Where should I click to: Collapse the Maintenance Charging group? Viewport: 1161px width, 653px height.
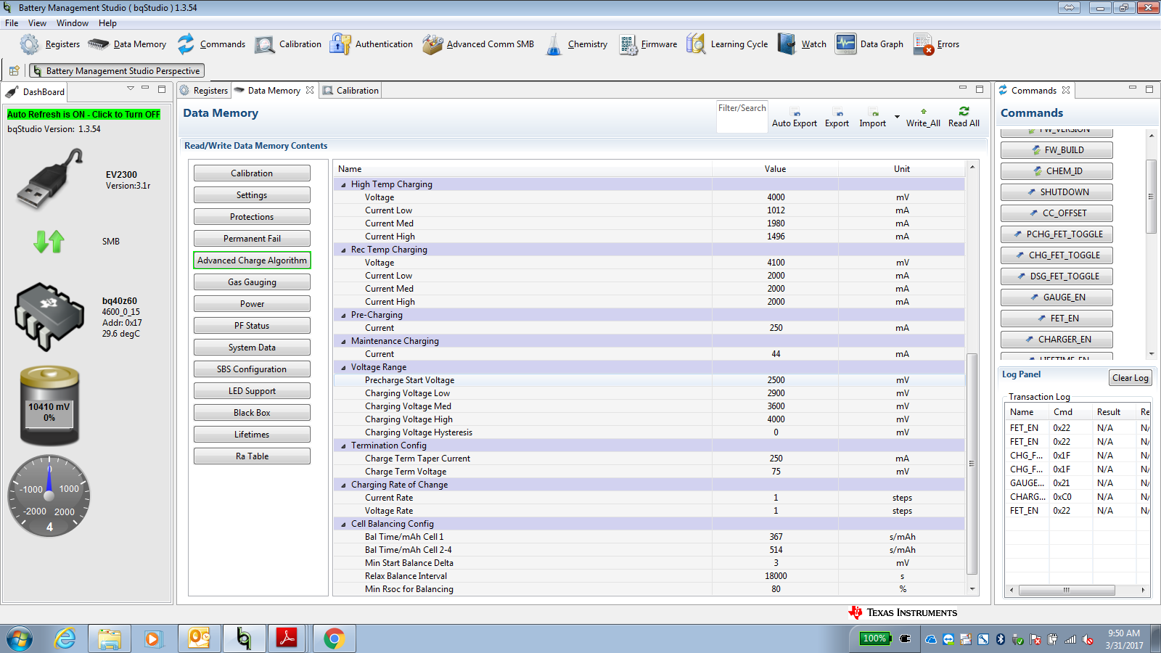click(343, 341)
